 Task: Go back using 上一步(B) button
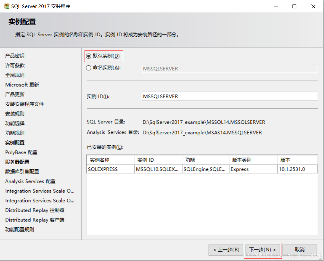tap(226, 250)
